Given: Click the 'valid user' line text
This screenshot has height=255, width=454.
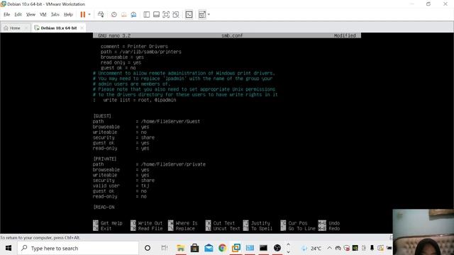Looking at the screenshot, I should tap(106, 186).
